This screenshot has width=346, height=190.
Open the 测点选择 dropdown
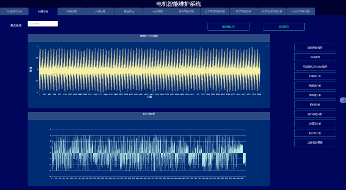[x=43, y=24]
